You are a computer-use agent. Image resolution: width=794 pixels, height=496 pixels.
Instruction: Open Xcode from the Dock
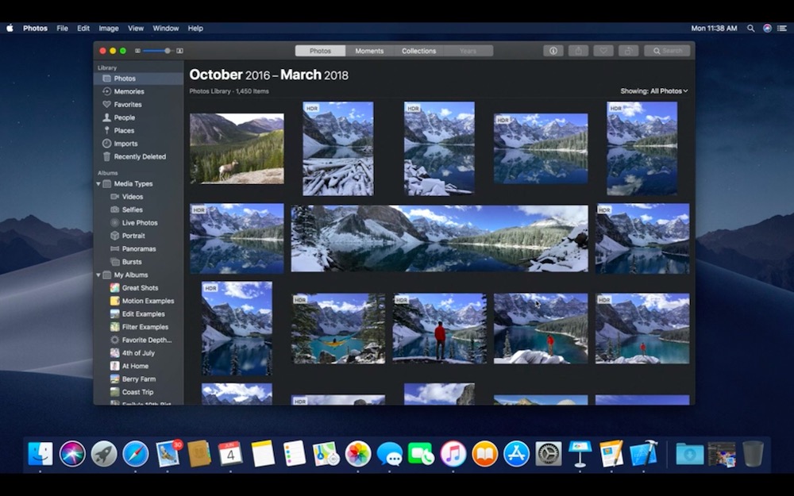point(644,453)
